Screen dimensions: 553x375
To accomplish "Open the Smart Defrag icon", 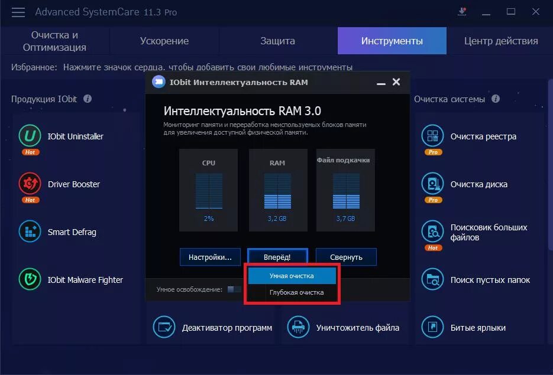I will 30,231.
